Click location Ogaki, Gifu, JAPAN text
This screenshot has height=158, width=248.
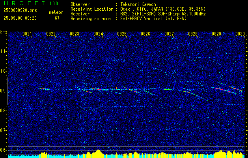(x=162, y=9)
